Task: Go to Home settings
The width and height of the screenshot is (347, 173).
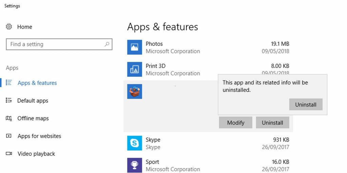Action: coord(24,27)
